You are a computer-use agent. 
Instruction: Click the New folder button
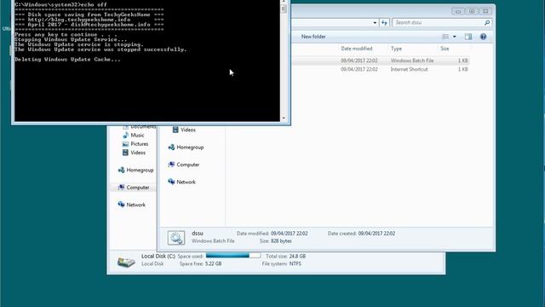pyautogui.click(x=313, y=37)
